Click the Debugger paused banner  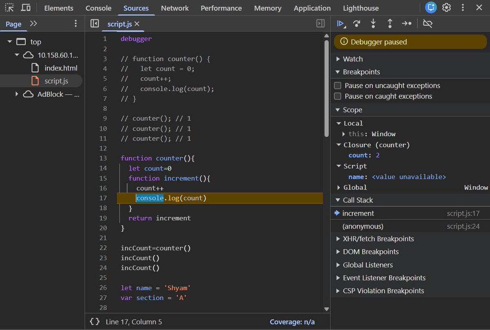pos(410,42)
